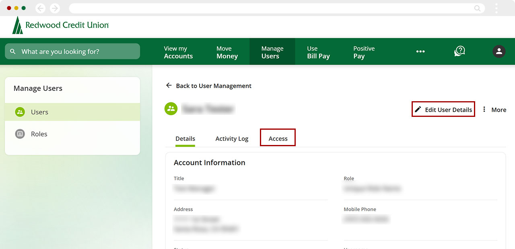Click the Mobile Phone field label
Viewport: 515px width, 249px height.
coord(360,209)
